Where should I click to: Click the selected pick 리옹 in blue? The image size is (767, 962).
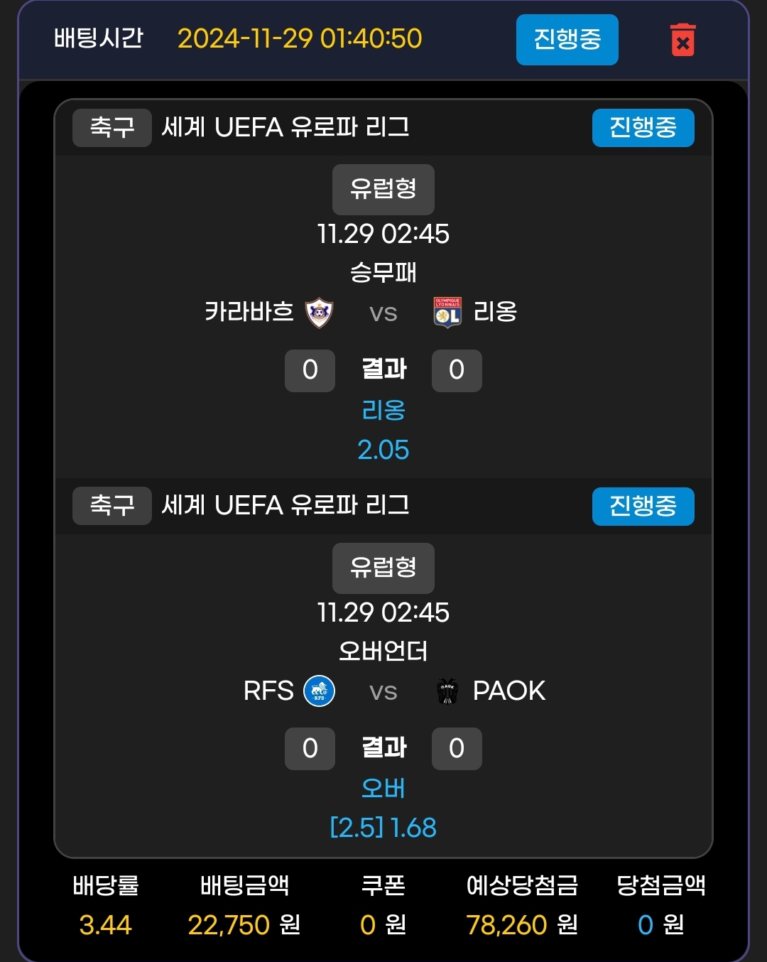click(383, 410)
